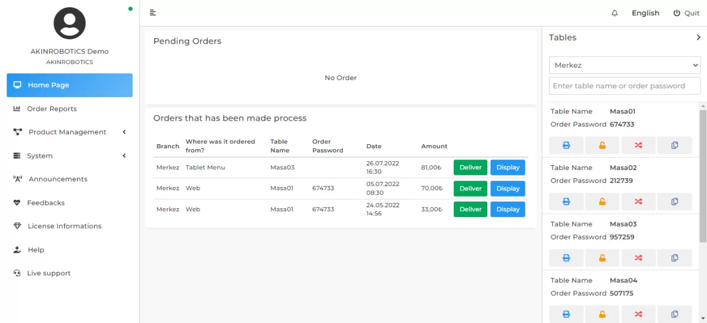The width and height of the screenshot is (707, 323).
Task: Click the red shuffle icon for Masa03
Action: click(638, 258)
